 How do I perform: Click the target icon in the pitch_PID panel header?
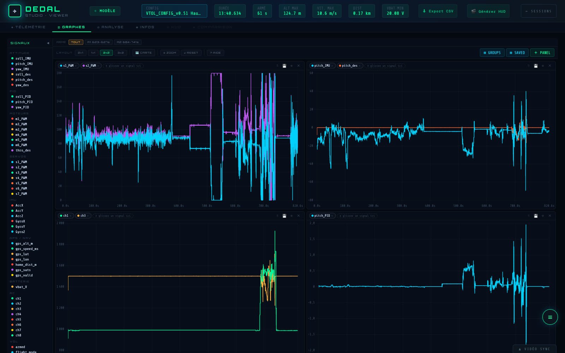coord(543,216)
